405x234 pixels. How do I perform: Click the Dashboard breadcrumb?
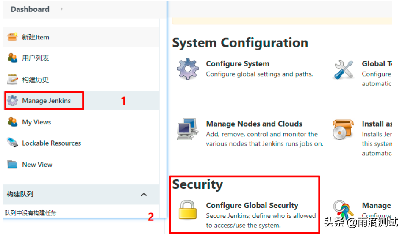(30, 9)
